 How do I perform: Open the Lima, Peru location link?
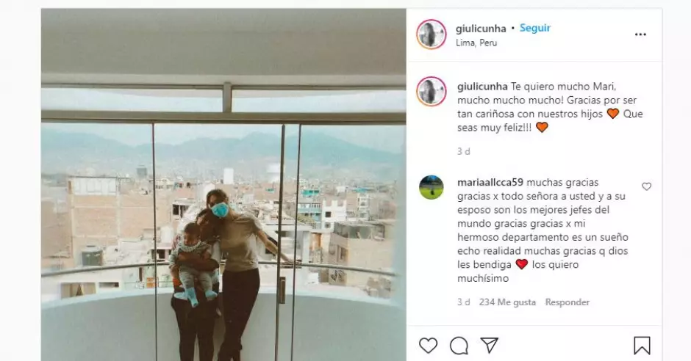pos(476,43)
